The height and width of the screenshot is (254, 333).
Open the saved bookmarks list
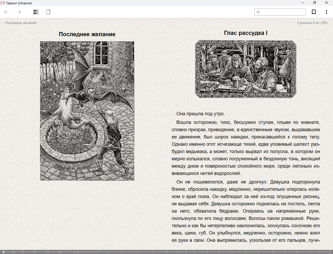point(48,12)
